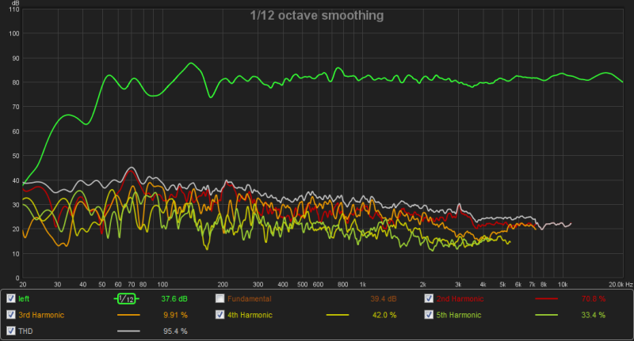This screenshot has width=634, height=341.
Task: Click the 1/12 smoothing indicator icon
Action: click(x=127, y=299)
